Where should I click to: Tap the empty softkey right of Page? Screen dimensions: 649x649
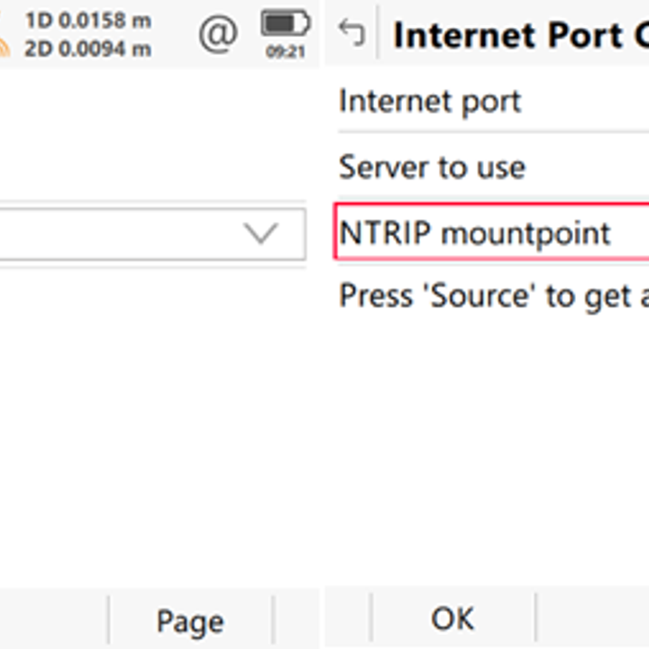pyautogui.click(x=296, y=620)
